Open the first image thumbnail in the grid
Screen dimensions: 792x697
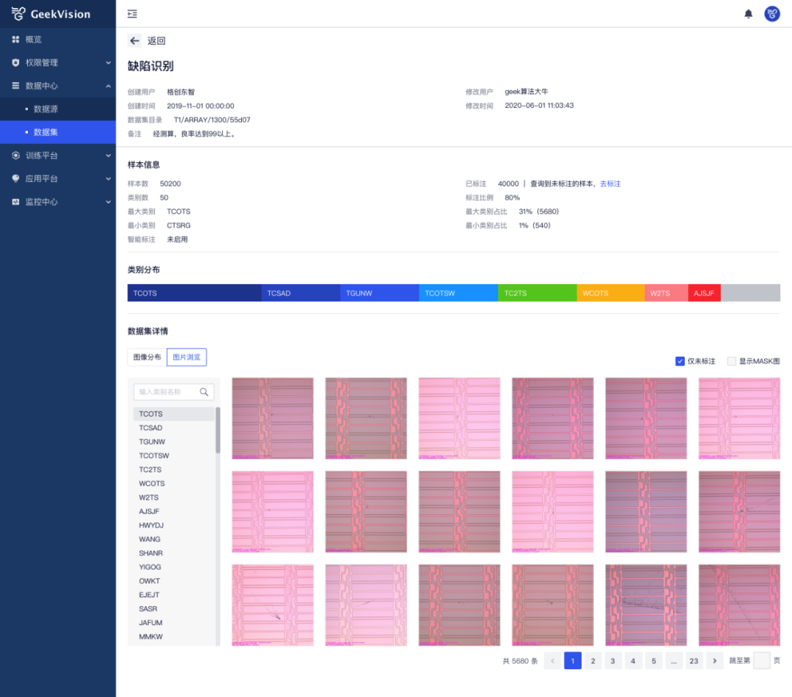(x=273, y=418)
